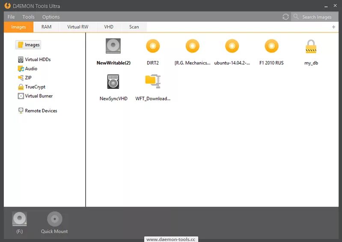Click the Virtual HDDs hard drive icon
The image size is (342, 242).
tap(21, 59)
